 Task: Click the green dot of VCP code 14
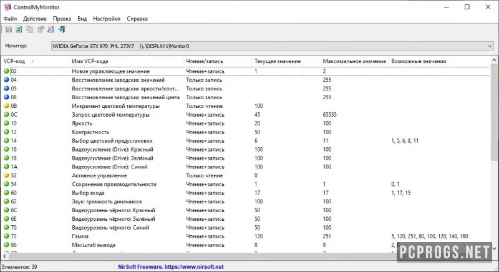click(x=6, y=140)
